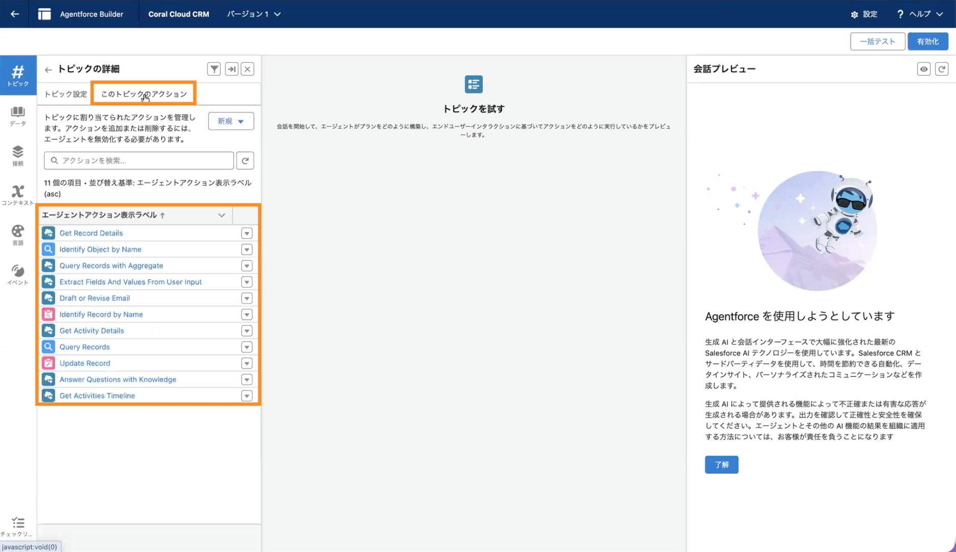Click the Draft or Revise Email row icon
The image size is (956, 552).
[49, 298]
